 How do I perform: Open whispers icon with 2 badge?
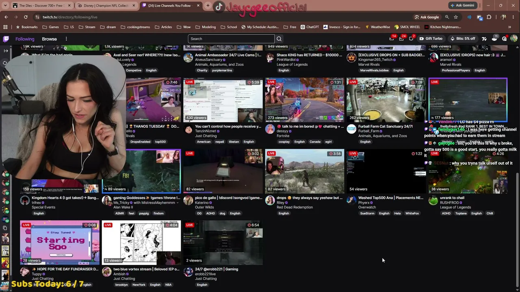[x=411, y=39]
